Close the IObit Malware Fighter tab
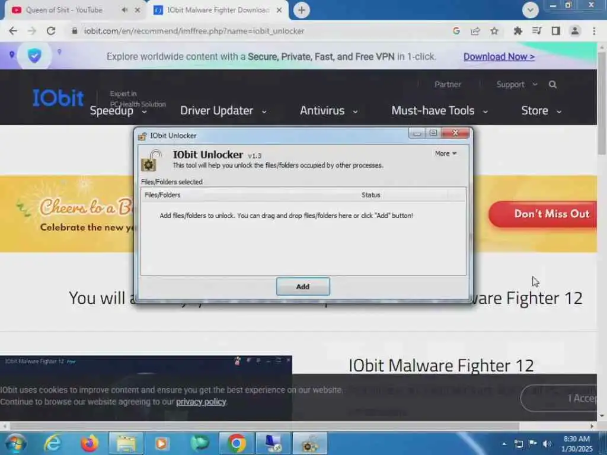607x455 pixels. (279, 10)
